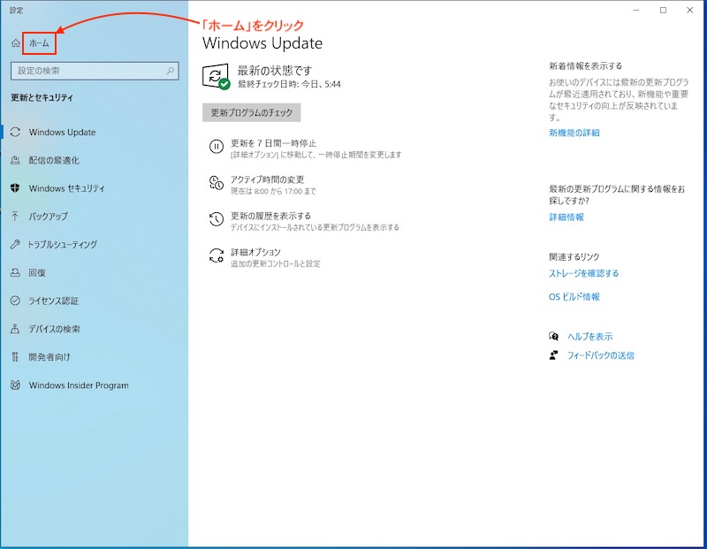Screen dimensions: 707x549
Task: Follow the 詳細情報 link
Action: [566, 217]
